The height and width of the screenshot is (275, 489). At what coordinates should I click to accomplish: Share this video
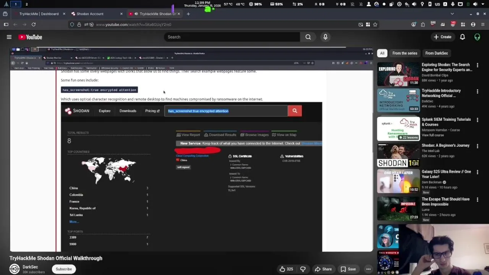pos(323,269)
